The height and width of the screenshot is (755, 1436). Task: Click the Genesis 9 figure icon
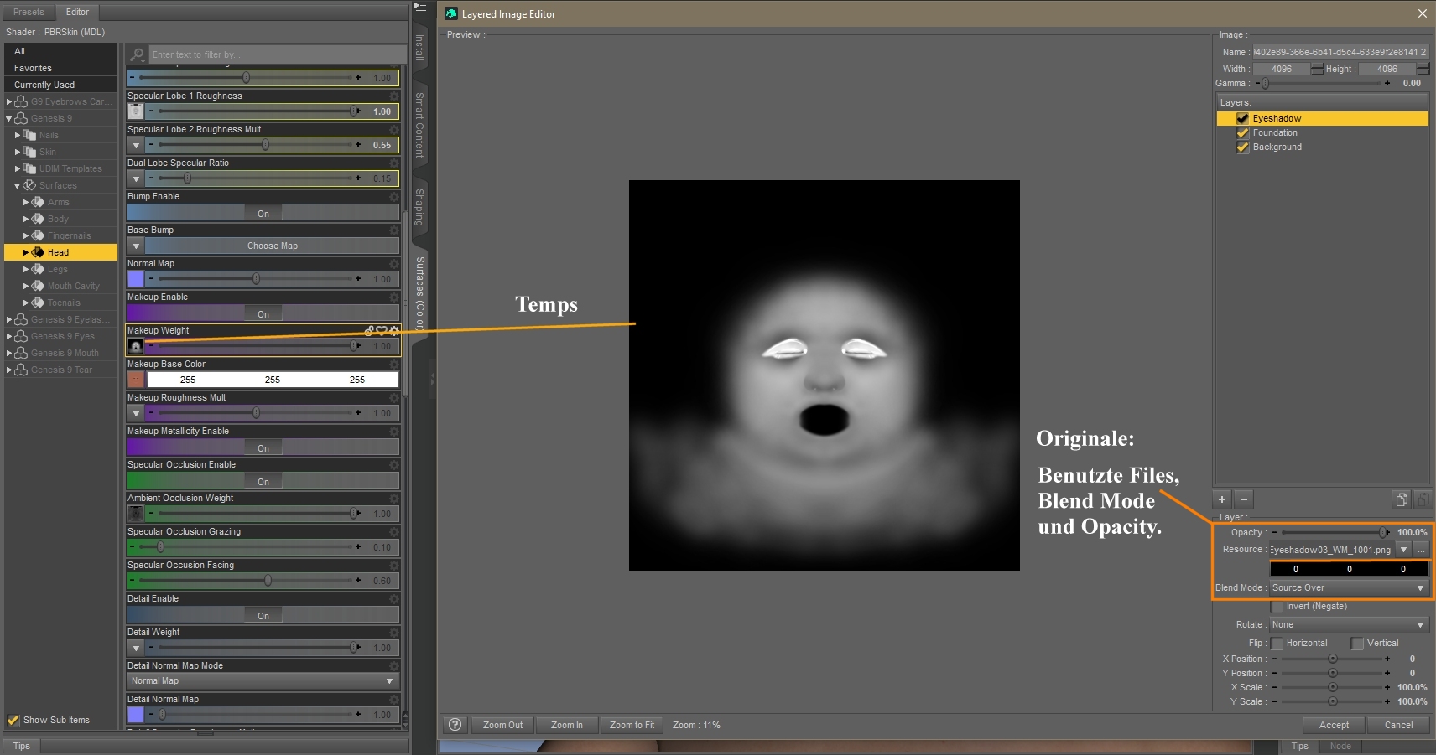22,118
